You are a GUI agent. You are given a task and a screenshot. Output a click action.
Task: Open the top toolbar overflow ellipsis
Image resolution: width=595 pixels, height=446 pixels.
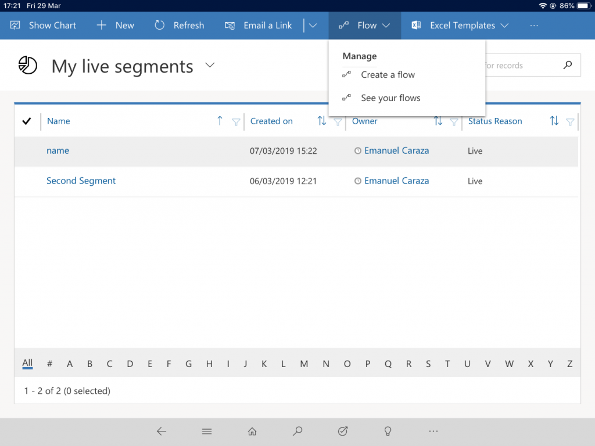534,26
